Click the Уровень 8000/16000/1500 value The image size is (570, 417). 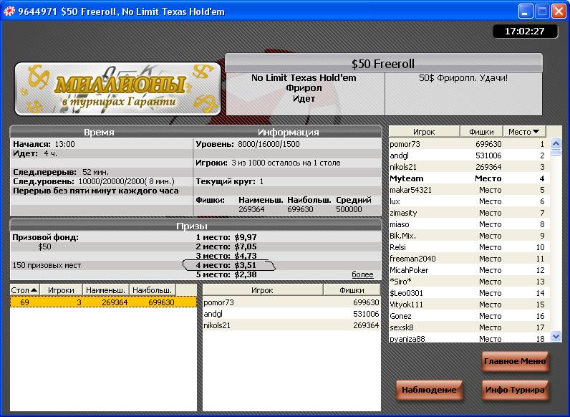(269, 144)
